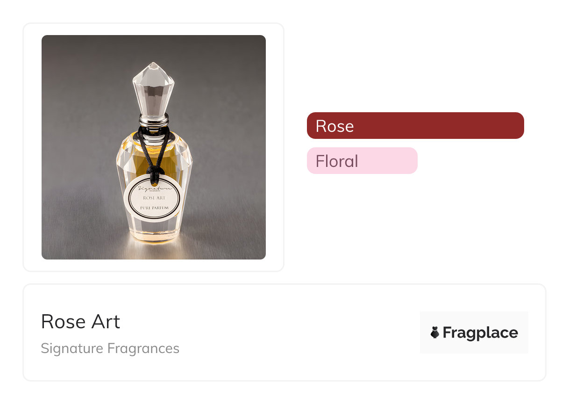Screen dimensions: 569x404
Task: Click the word Rose in the red bar
Action: click(334, 126)
